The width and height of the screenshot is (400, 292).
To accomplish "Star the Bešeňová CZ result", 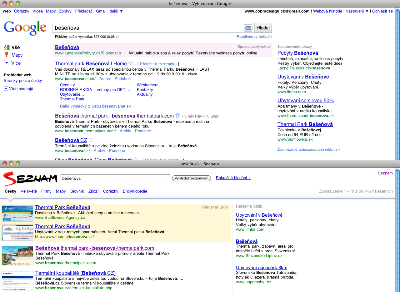I will click(x=91, y=140).
